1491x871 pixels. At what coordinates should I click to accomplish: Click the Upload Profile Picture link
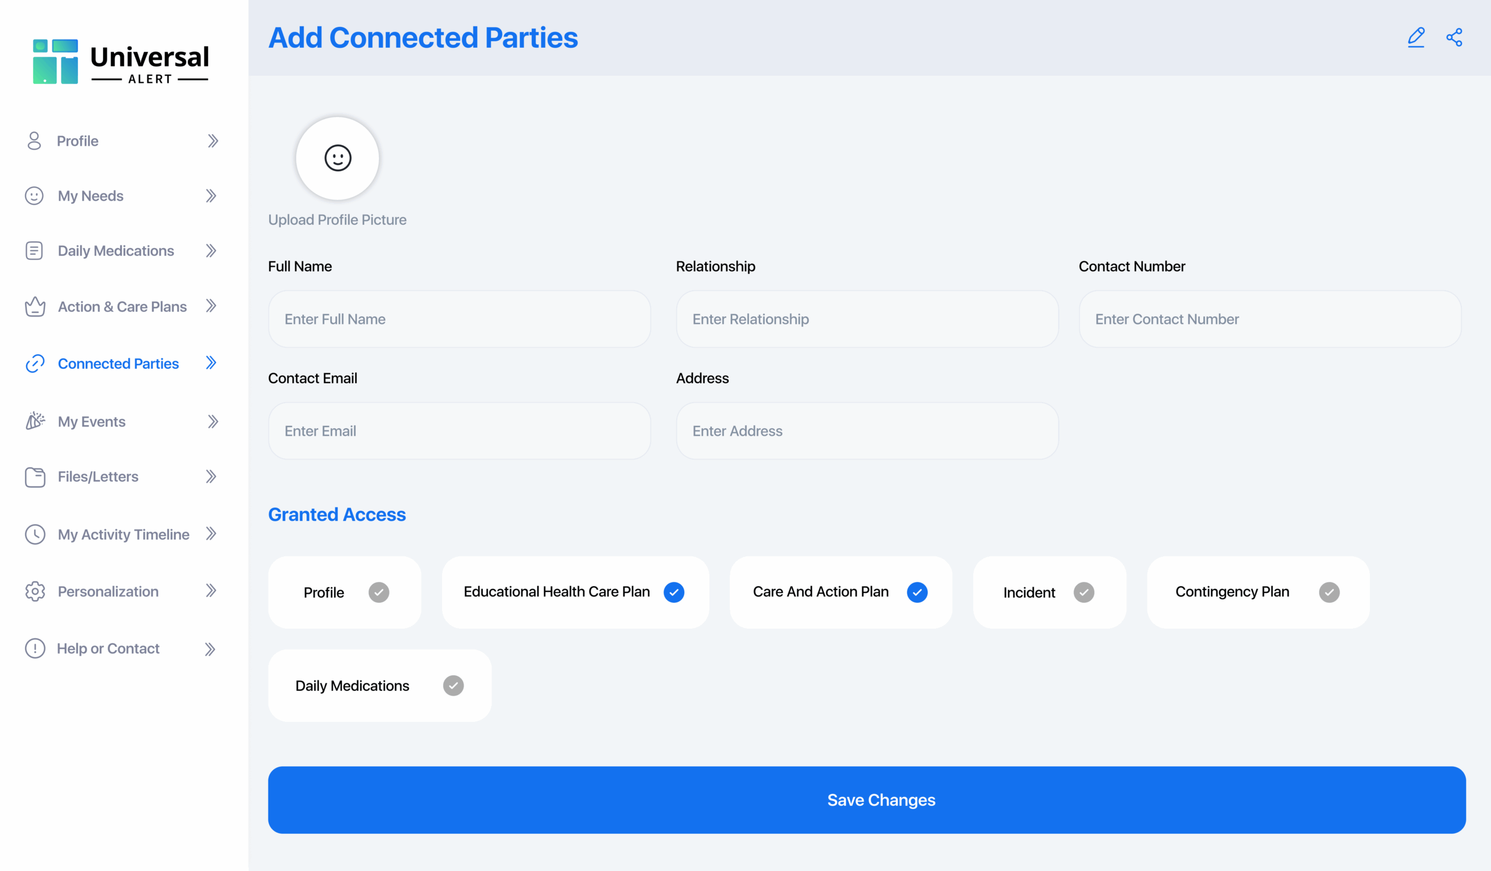(x=337, y=220)
